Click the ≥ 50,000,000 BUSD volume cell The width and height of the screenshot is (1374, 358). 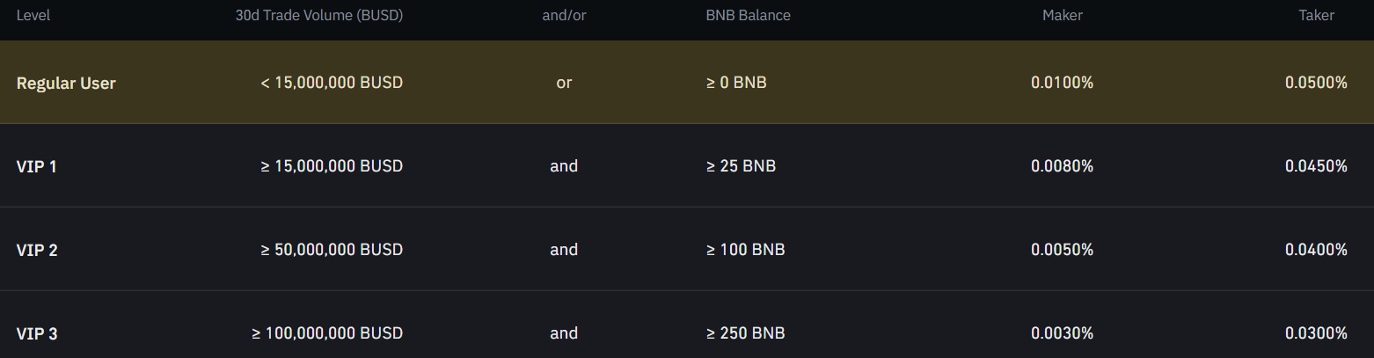pyautogui.click(x=332, y=250)
